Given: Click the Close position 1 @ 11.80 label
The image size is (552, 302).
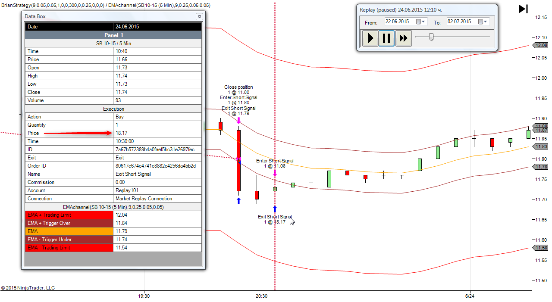Looking at the screenshot, I should [x=238, y=90].
